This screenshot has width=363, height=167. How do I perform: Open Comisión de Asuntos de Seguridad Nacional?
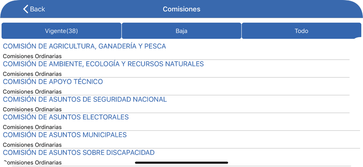pos(85,99)
